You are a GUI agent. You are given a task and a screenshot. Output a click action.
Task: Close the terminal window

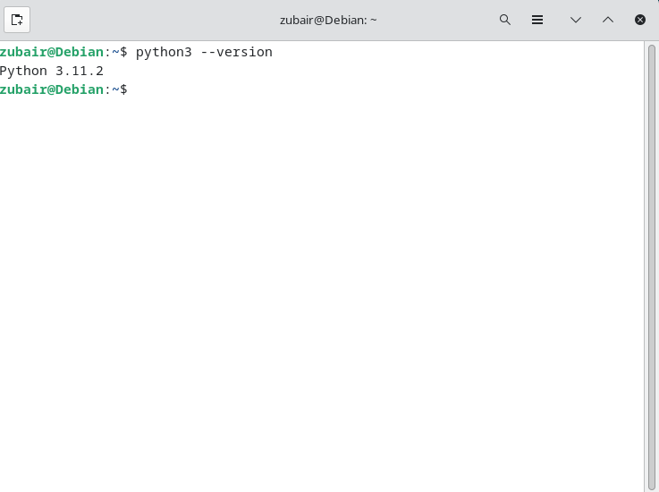click(640, 20)
